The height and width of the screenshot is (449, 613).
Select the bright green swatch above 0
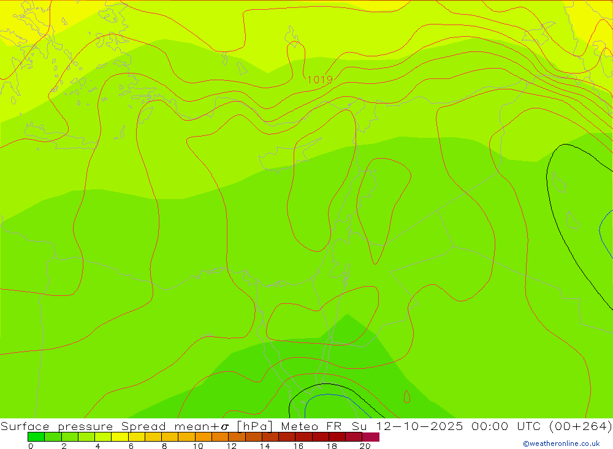(36, 437)
